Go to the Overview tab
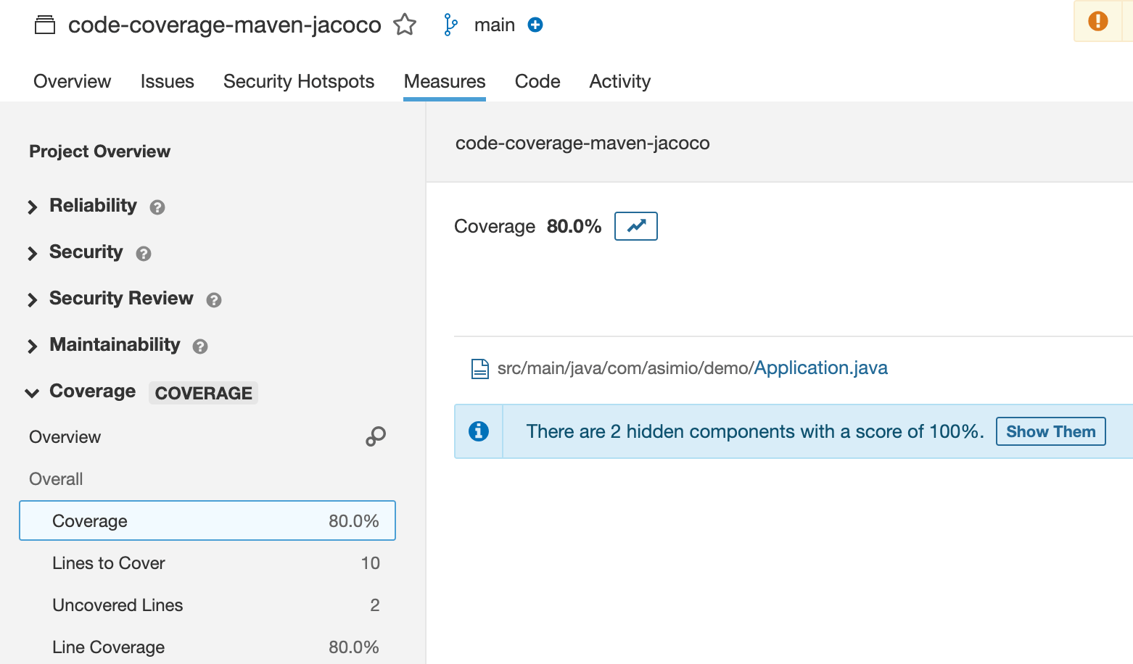Viewport: 1133px width, 664px height. (73, 81)
